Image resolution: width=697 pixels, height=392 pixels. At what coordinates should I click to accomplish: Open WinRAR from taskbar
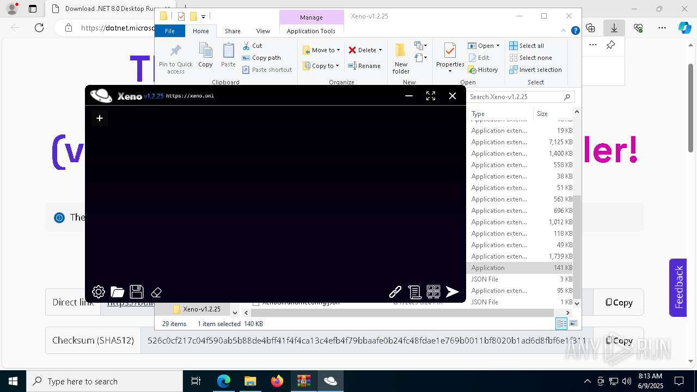(x=303, y=381)
